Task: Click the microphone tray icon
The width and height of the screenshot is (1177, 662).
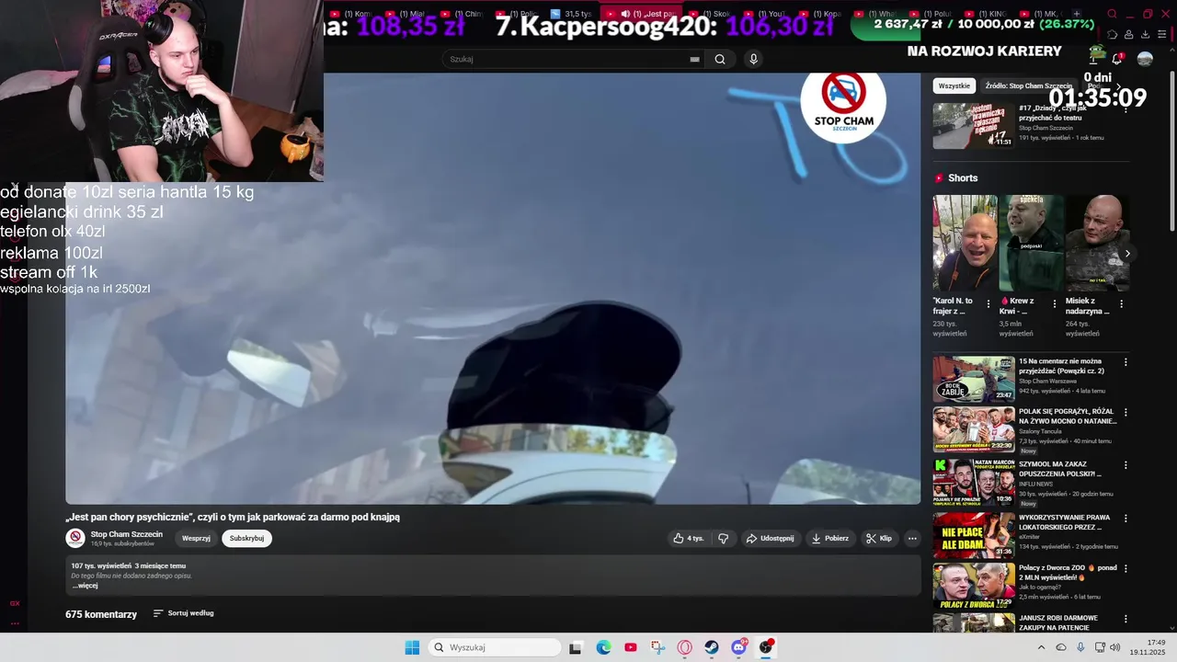Action: [x=1080, y=647]
